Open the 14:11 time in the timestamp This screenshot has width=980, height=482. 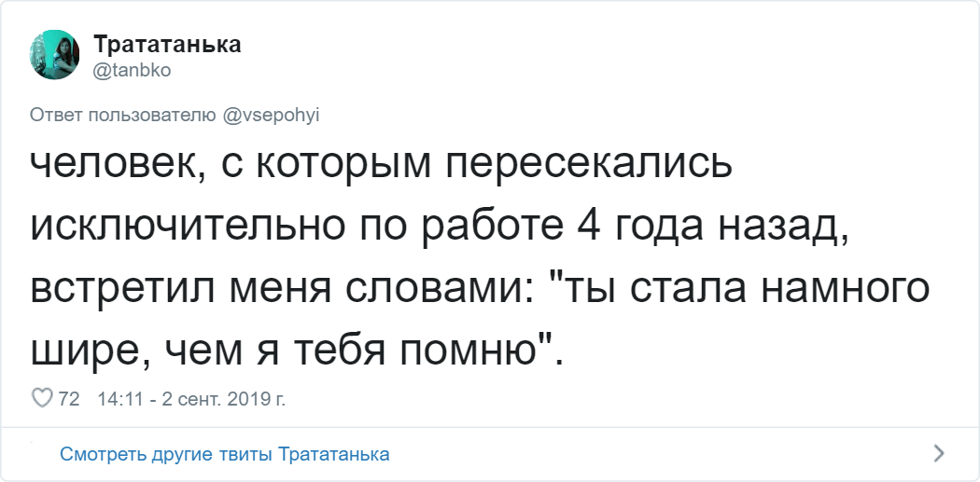point(117,399)
